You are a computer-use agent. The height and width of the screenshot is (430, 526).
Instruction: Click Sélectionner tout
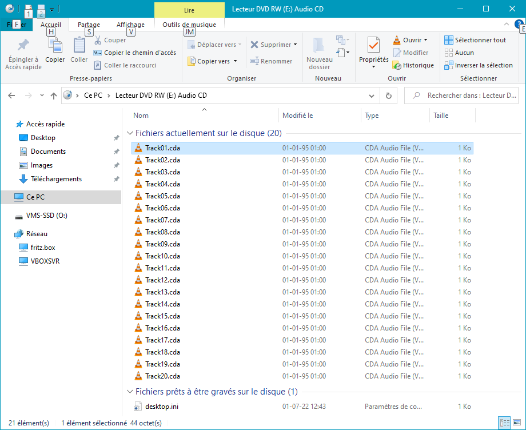(475, 40)
